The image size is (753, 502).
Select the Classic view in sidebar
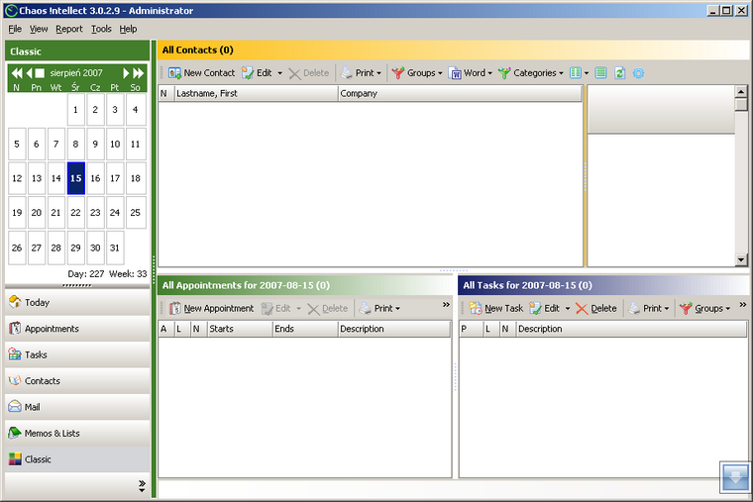[77, 459]
